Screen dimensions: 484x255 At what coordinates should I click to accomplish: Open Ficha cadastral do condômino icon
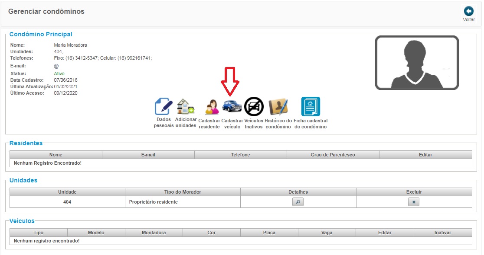pos(311,106)
